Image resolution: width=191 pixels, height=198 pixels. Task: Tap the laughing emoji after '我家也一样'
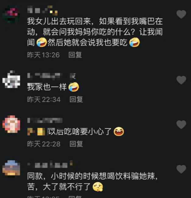(74, 87)
